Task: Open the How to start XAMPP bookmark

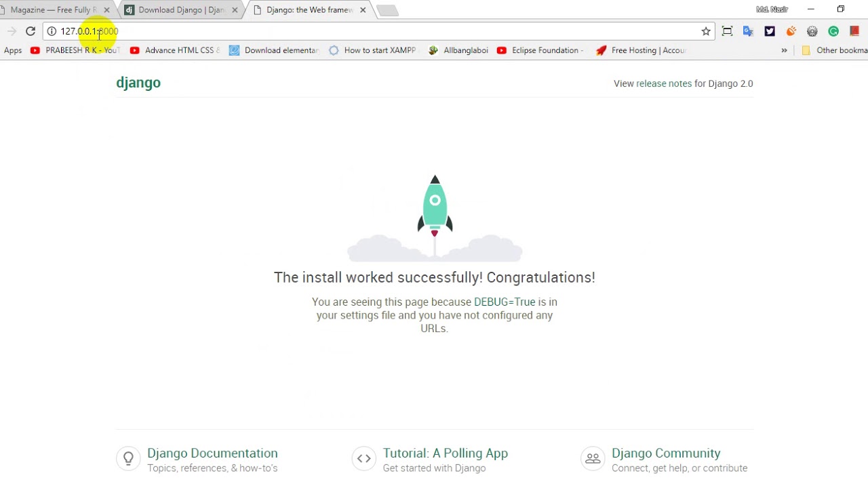Action: tap(374, 50)
